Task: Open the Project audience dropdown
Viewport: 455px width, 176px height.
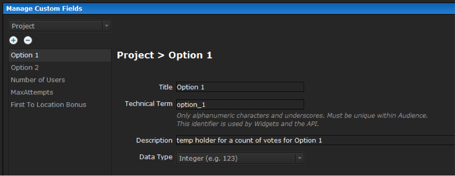Action: 60,26
